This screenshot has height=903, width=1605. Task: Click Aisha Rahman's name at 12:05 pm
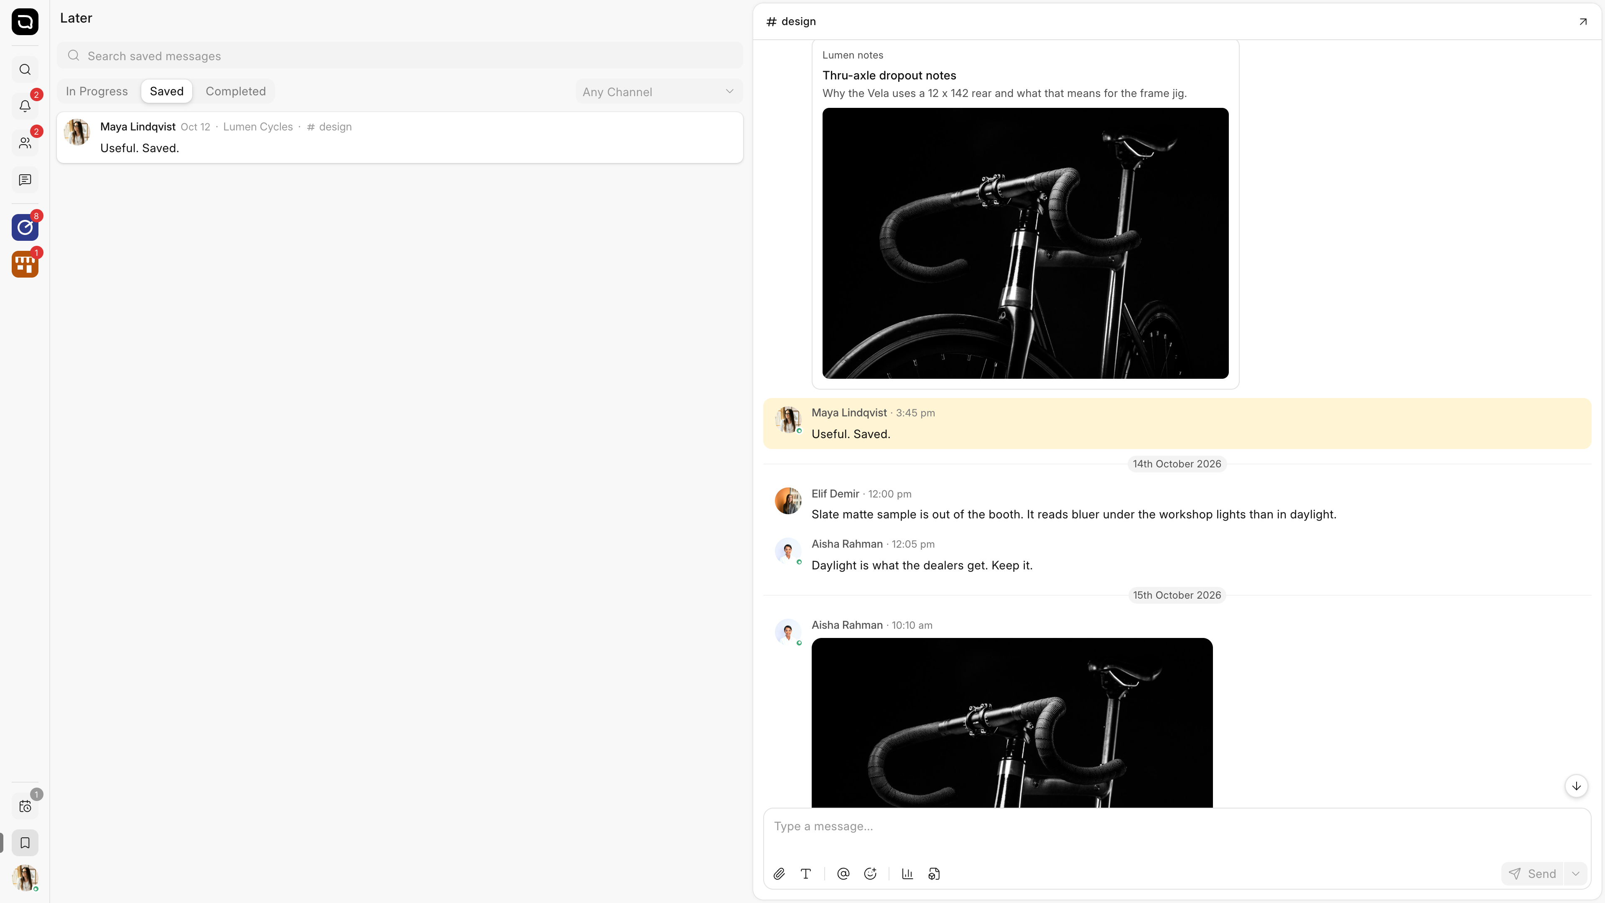pos(847,545)
